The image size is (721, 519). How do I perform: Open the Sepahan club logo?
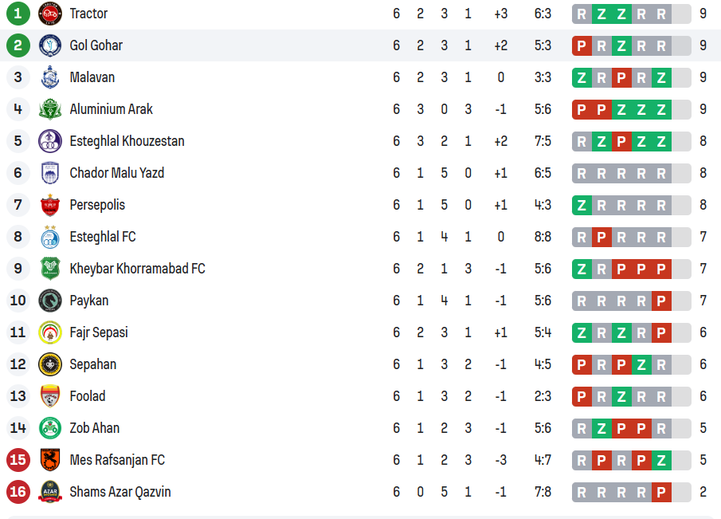point(50,364)
